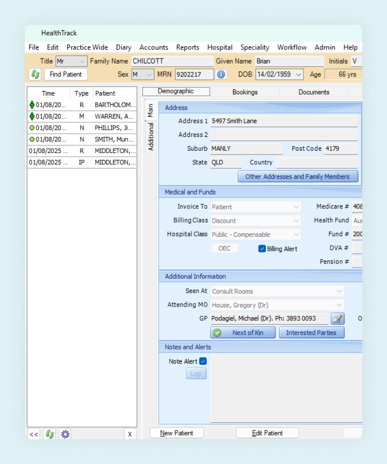Viewport: 387px width, 464px height.
Task: Click the Post Code field
Action: (x=341, y=149)
